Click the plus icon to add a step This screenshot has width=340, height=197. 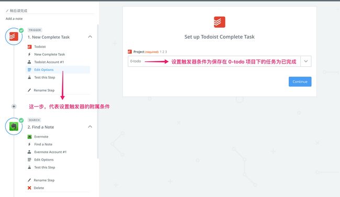pos(14,106)
